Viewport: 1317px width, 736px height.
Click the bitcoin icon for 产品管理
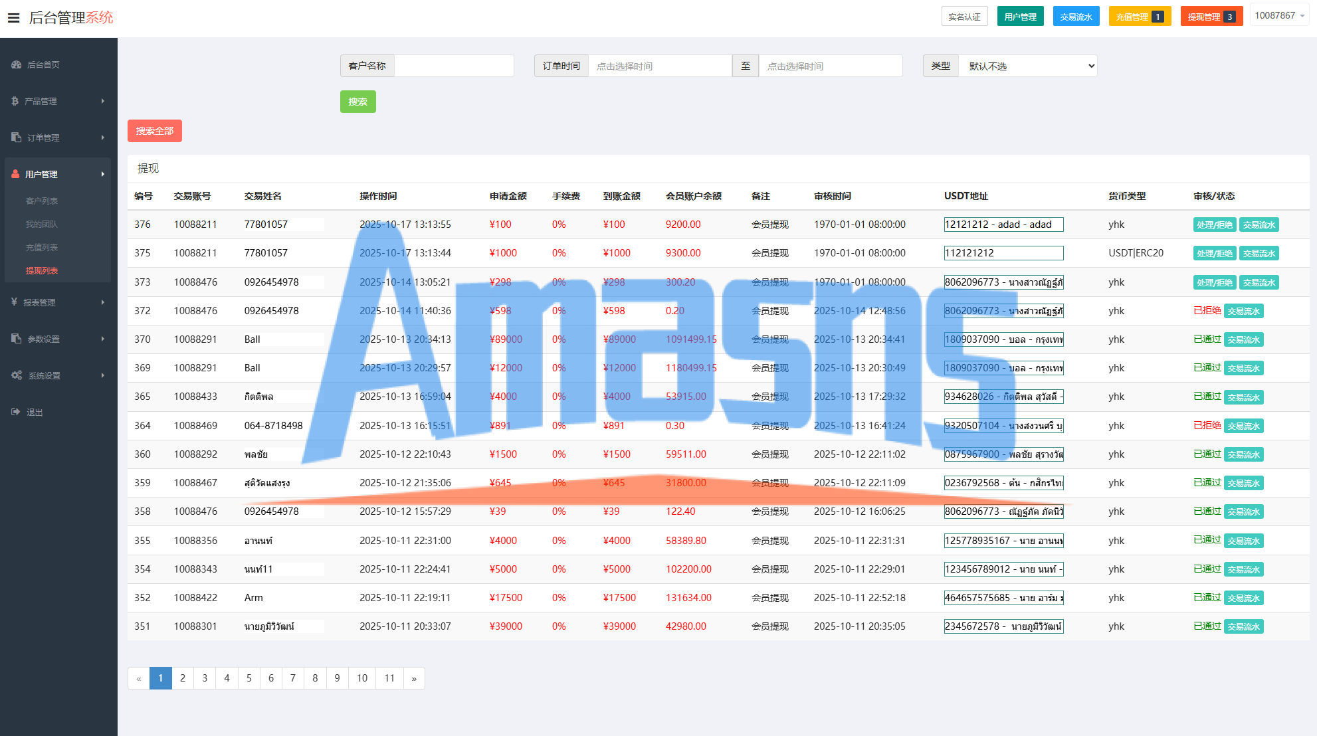tap(15, 101)
